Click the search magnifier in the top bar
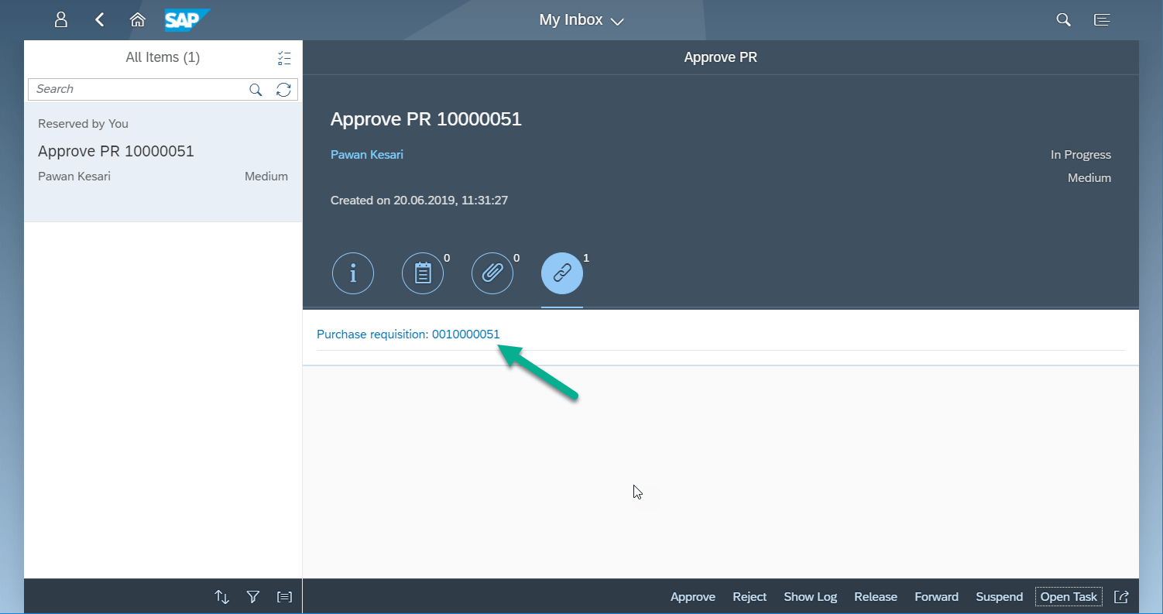1163x614 pixels. pos(1063,19)
